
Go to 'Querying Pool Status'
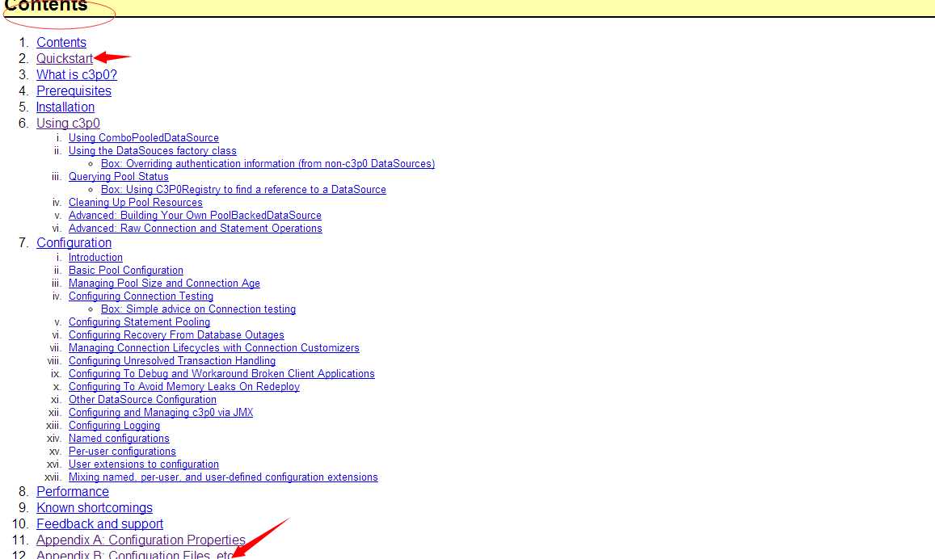(119, 176)
